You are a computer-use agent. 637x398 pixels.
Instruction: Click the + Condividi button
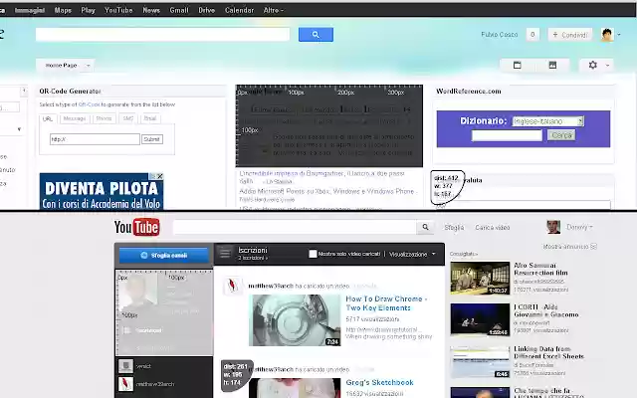[570, 35]
